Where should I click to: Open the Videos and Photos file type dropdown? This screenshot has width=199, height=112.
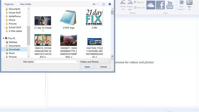pos(95,62)
